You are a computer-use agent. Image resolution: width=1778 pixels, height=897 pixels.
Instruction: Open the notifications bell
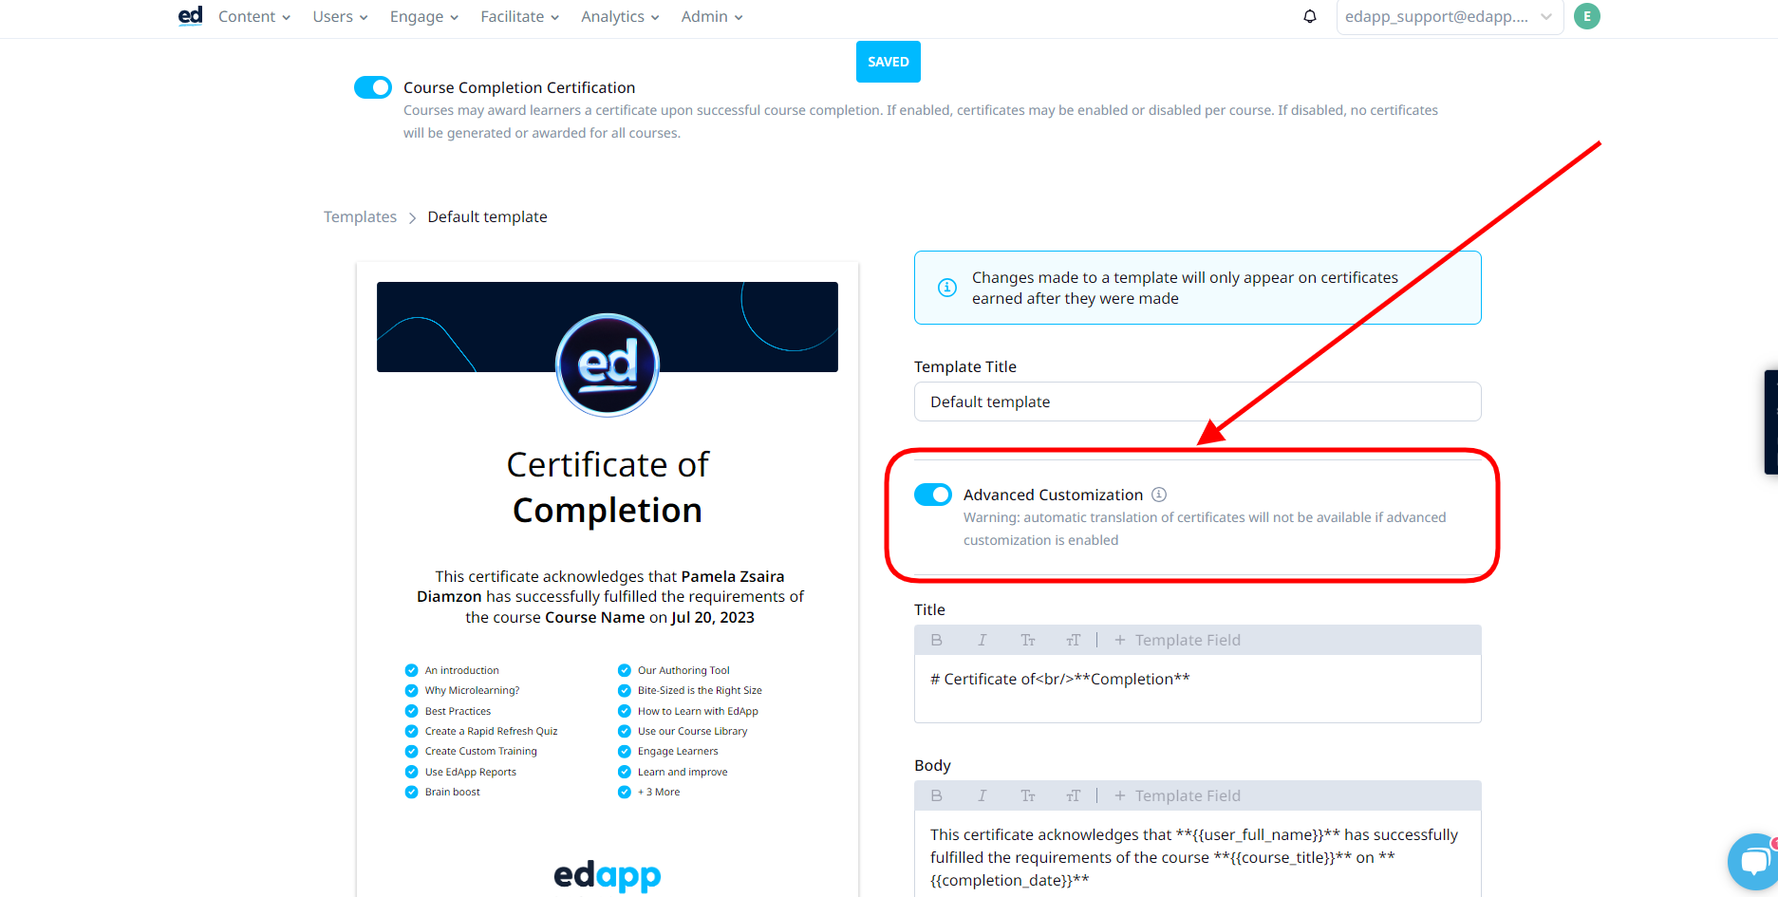pos(1310,16)
